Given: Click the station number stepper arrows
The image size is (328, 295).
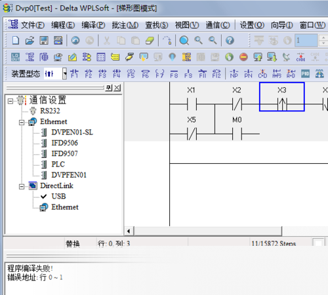Looking at the screenshot, I should click(323, 41).
